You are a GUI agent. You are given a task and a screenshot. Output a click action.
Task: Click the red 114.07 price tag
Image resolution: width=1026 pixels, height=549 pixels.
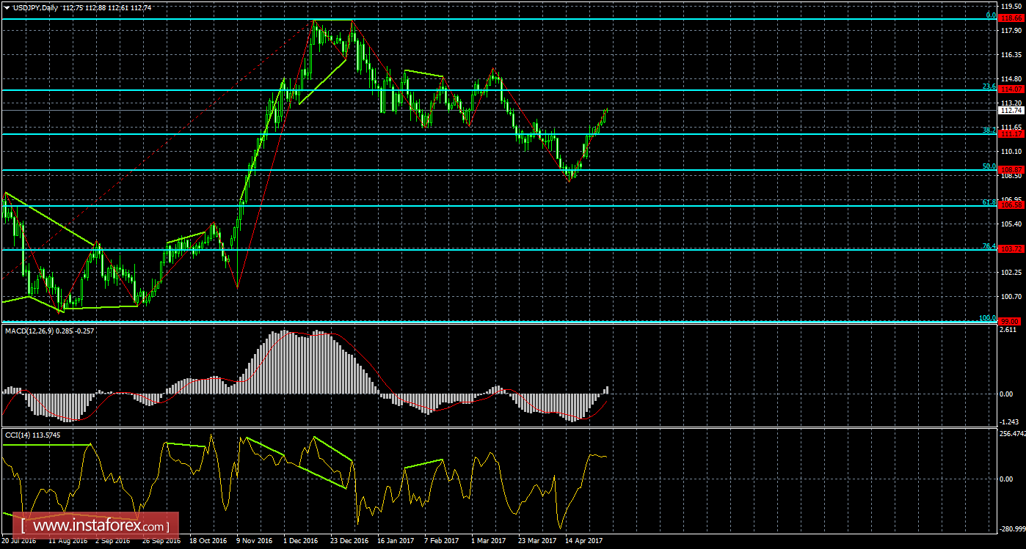[1011, 88]
